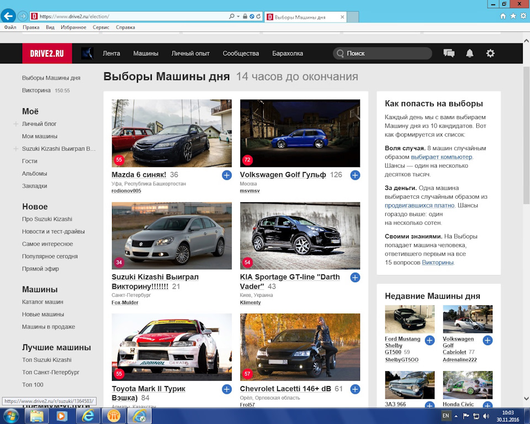Screen dimensions: 530x424
Task: Click the plus icon next to Chevrolet Lacetti
Action: point(355,389)
